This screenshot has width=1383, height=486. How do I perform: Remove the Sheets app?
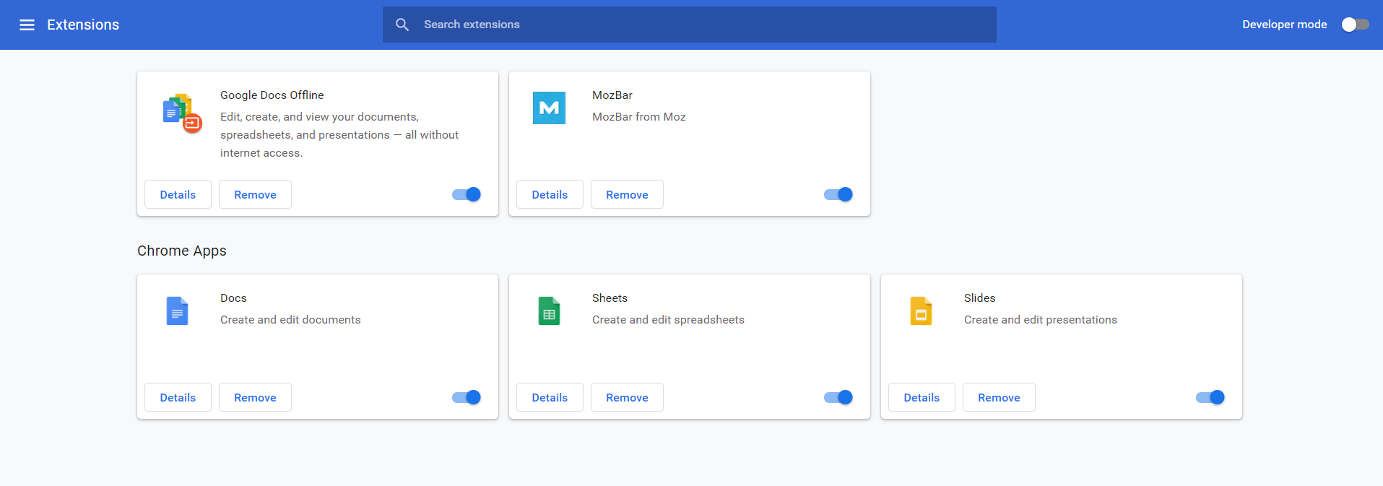627,397
